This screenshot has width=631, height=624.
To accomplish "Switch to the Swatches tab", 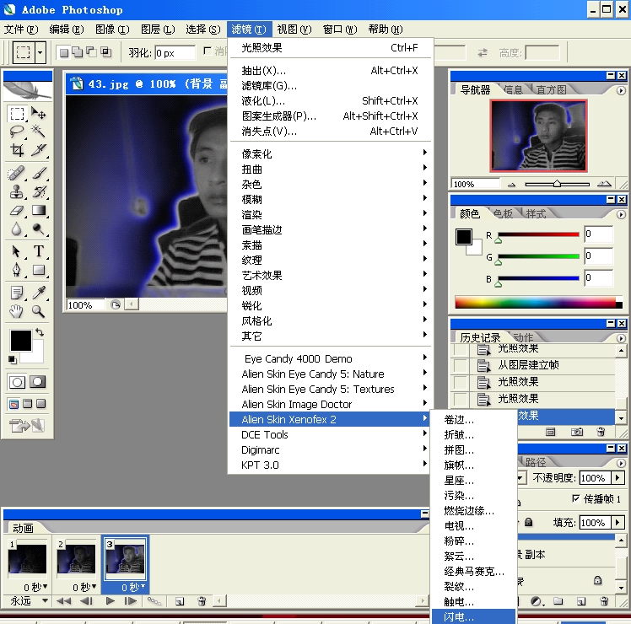I will coord(503,213).
